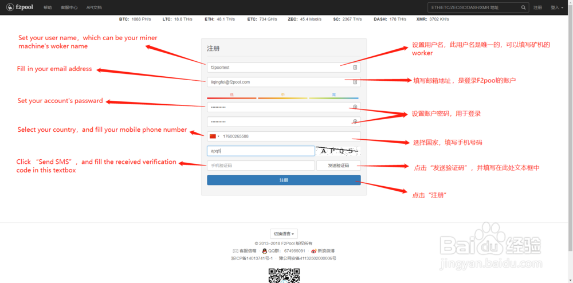
Task: Refresh the APQ5 captcha image
Action: (x=339, y=151)
